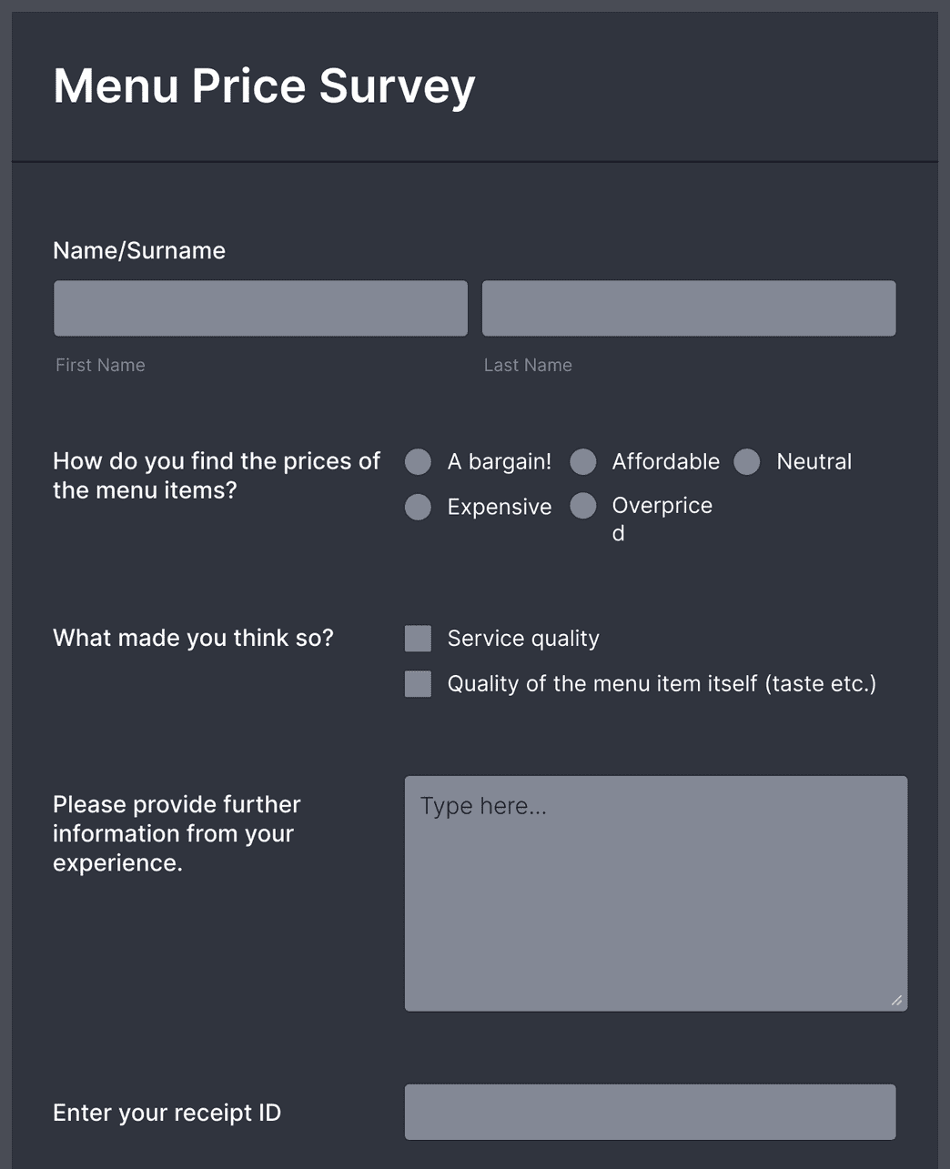Choose the "Neutral" option

click(x=746, y=462)
